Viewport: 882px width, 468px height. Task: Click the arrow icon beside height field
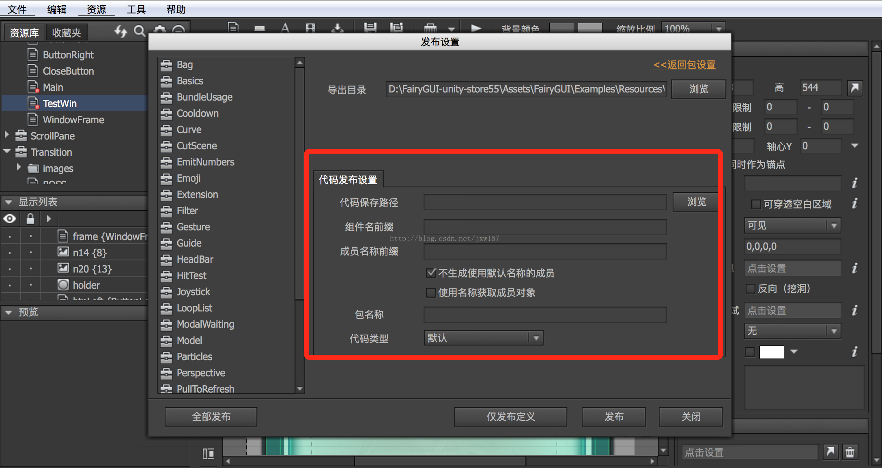tap(855, 88)
